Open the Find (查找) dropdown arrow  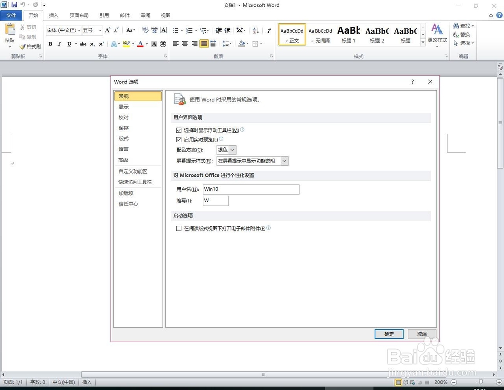point(473,26)
